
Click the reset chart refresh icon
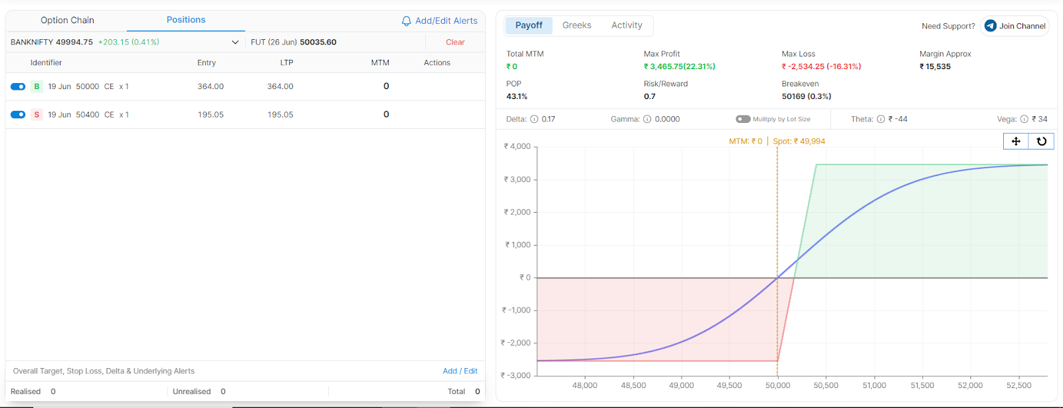1041,141
